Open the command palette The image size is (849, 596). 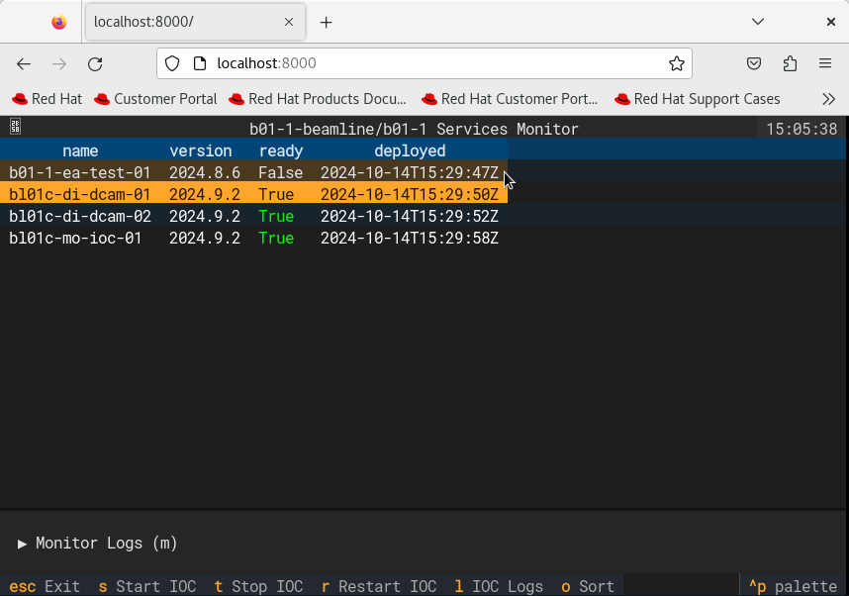pos(794,586)
